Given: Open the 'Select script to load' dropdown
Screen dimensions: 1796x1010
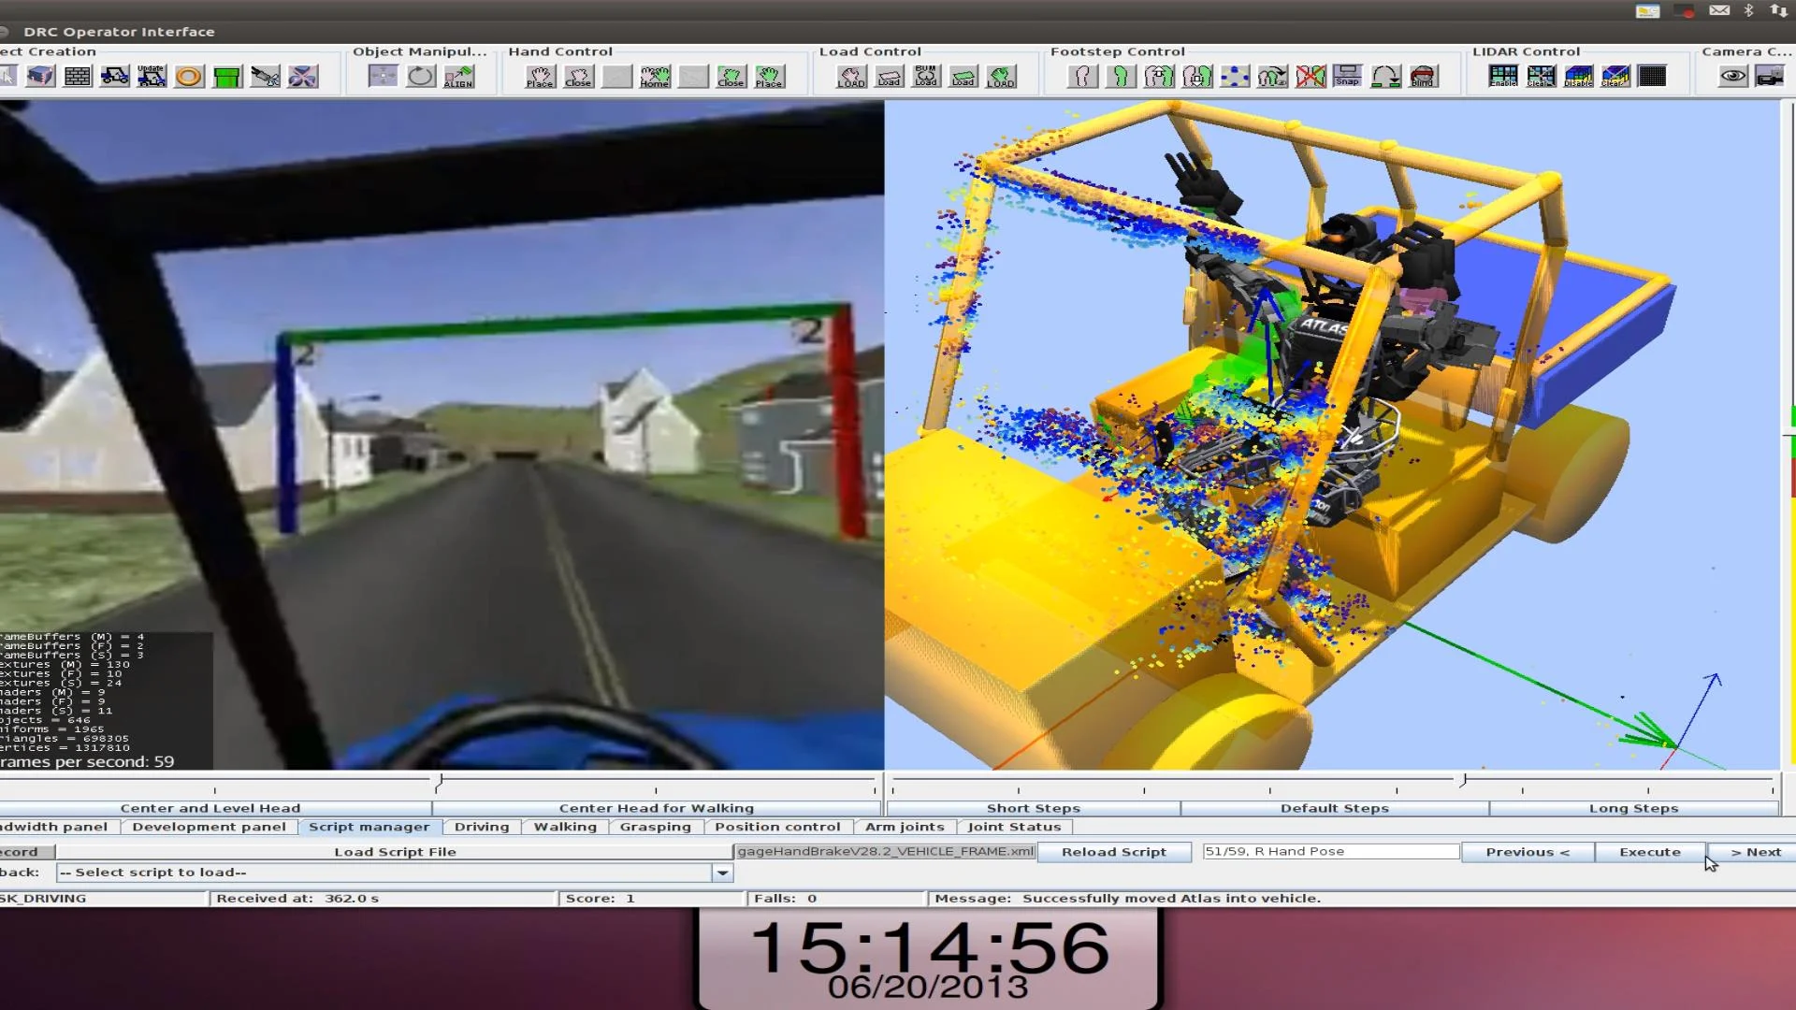Looking at the screenshot, I should 722,873.
